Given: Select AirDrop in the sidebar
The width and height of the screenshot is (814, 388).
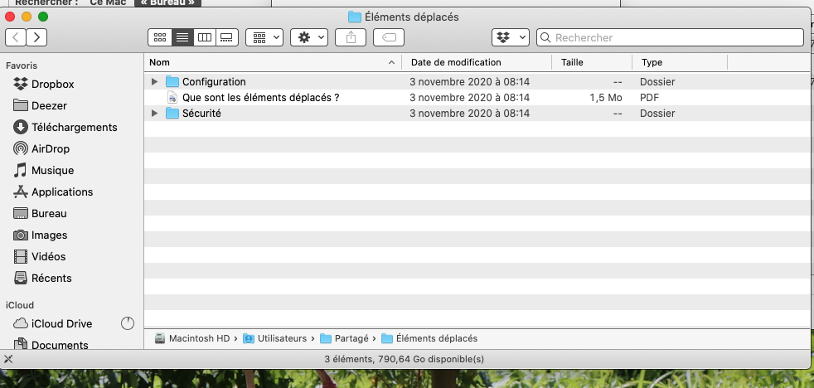Looking at the screenshot, I should [x=41, y=149].
